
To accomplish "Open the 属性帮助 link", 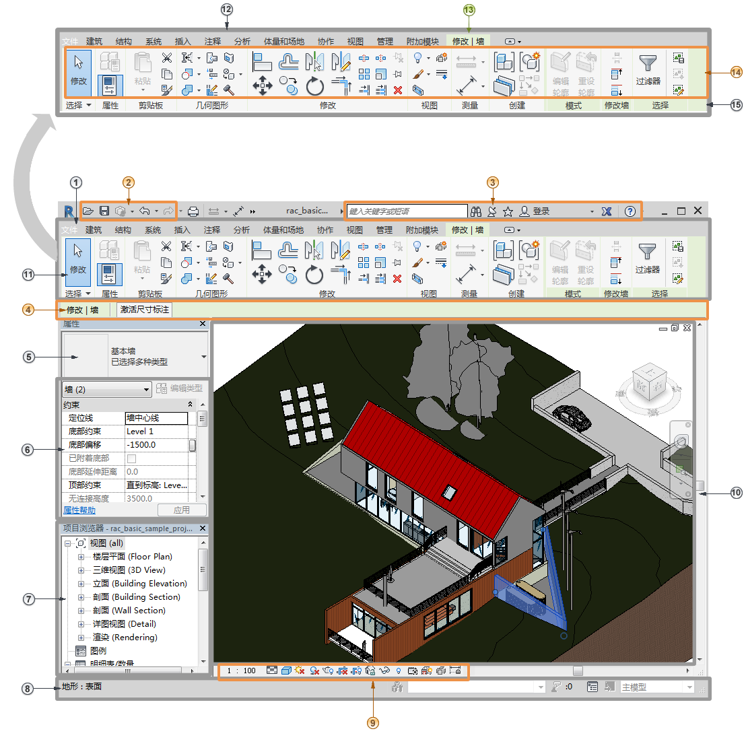I will coord(81,509).
